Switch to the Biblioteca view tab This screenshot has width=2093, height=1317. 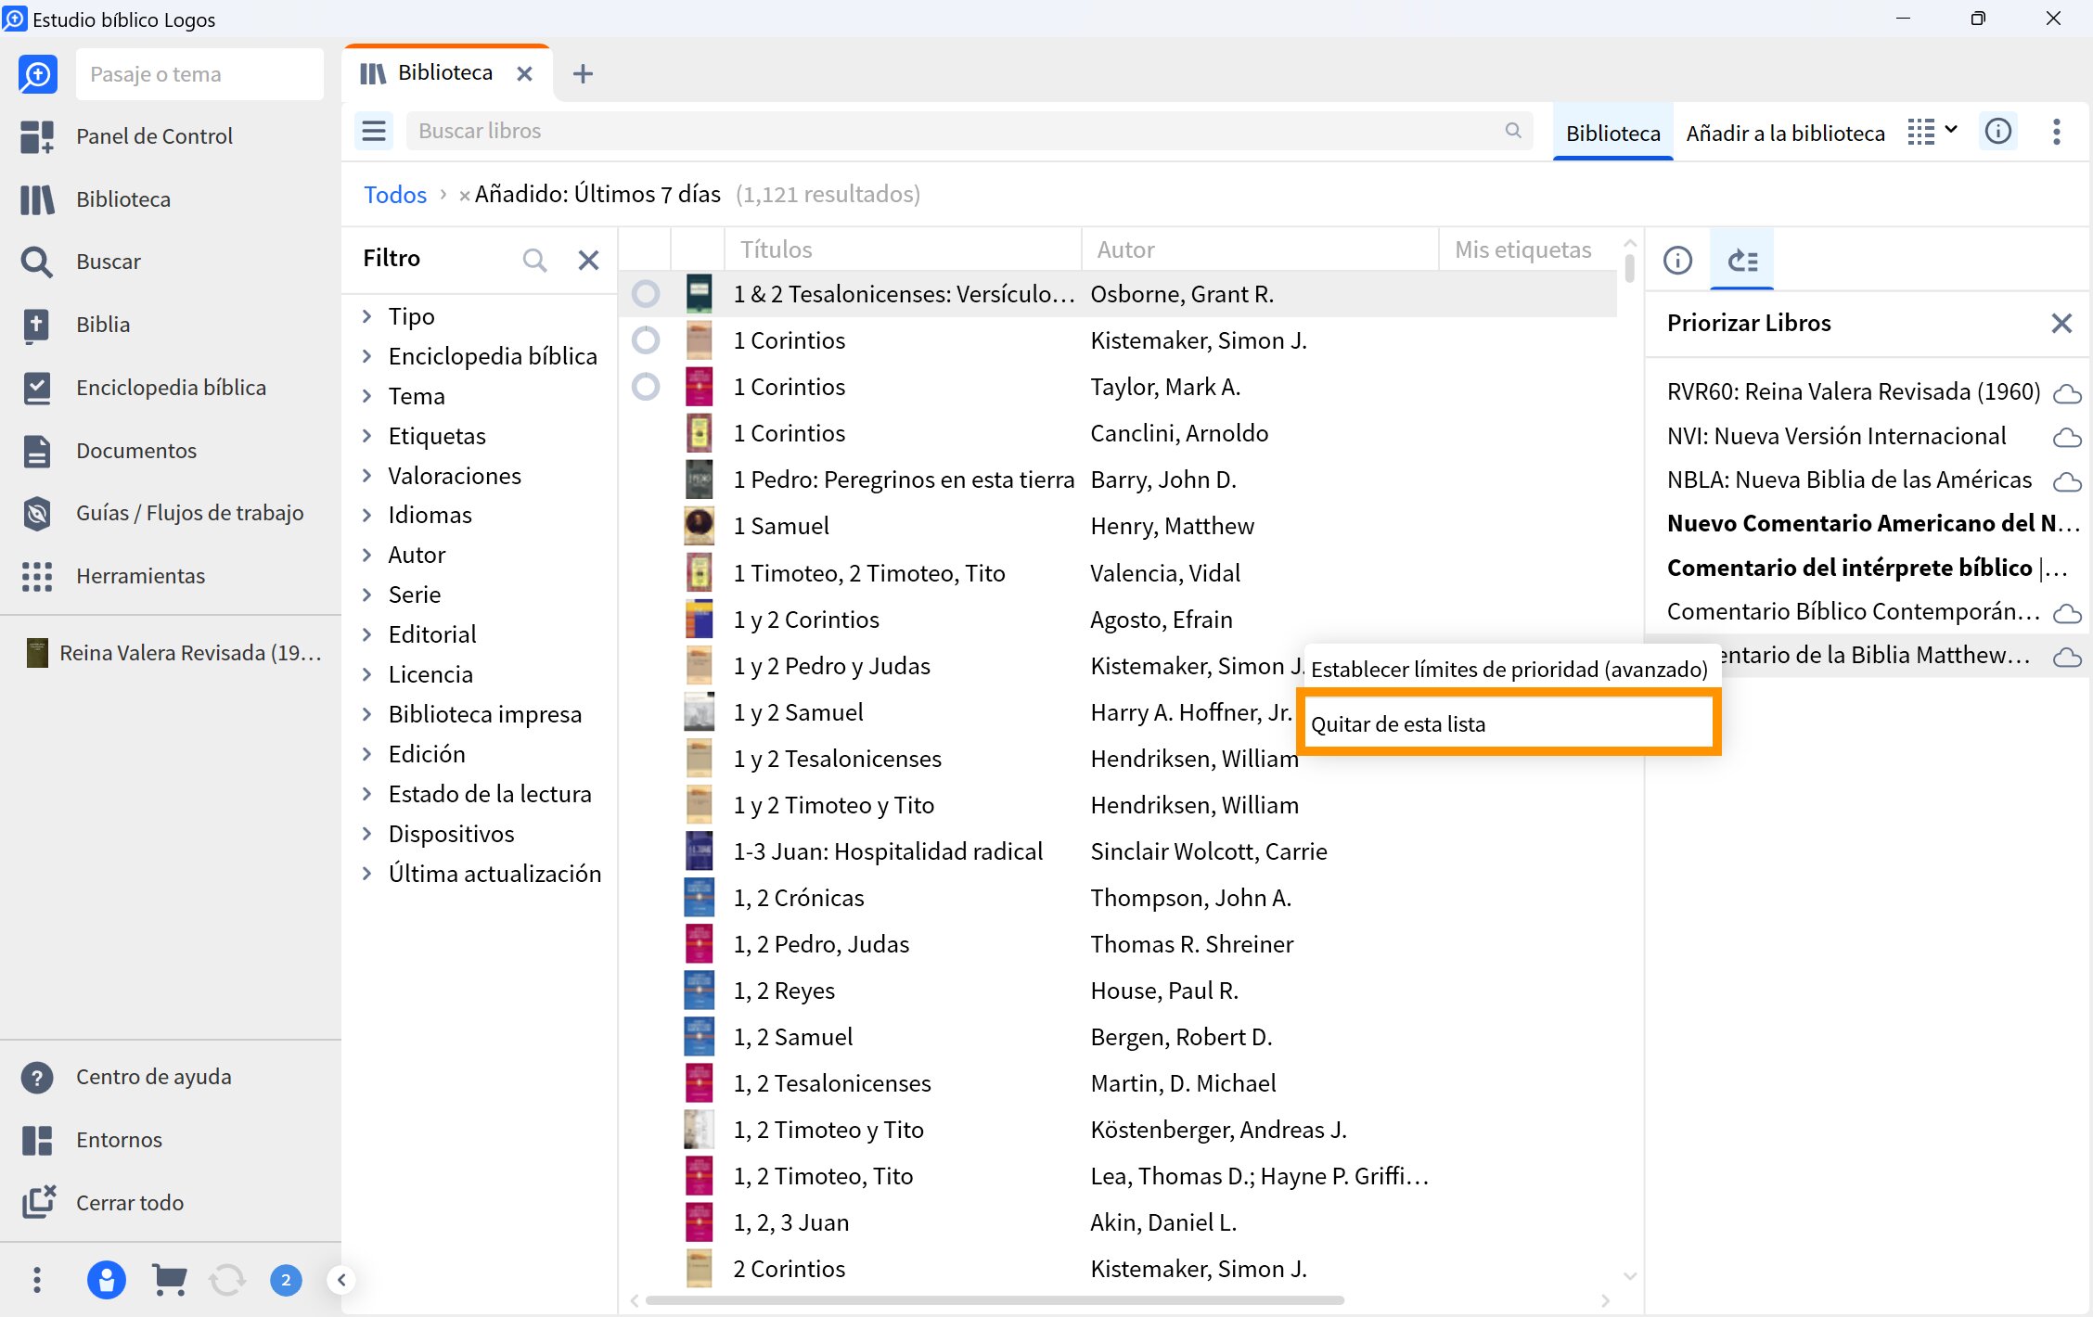[1612, 133]
